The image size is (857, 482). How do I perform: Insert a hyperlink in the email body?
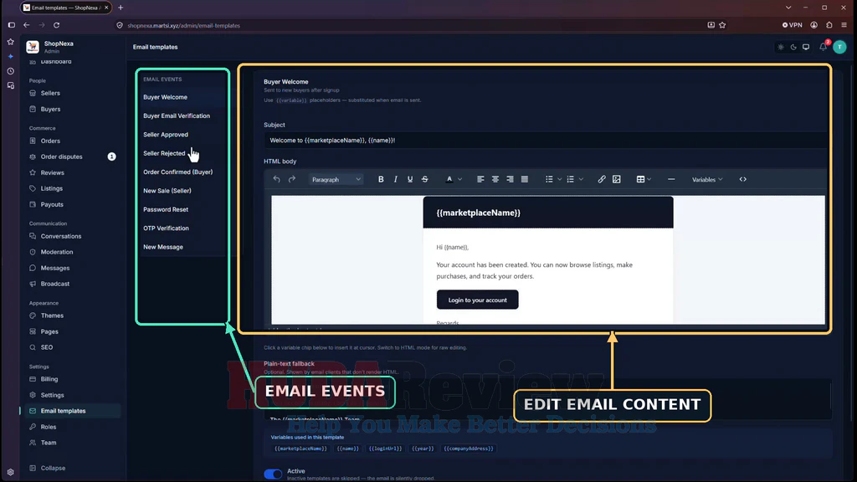point(602,179)
